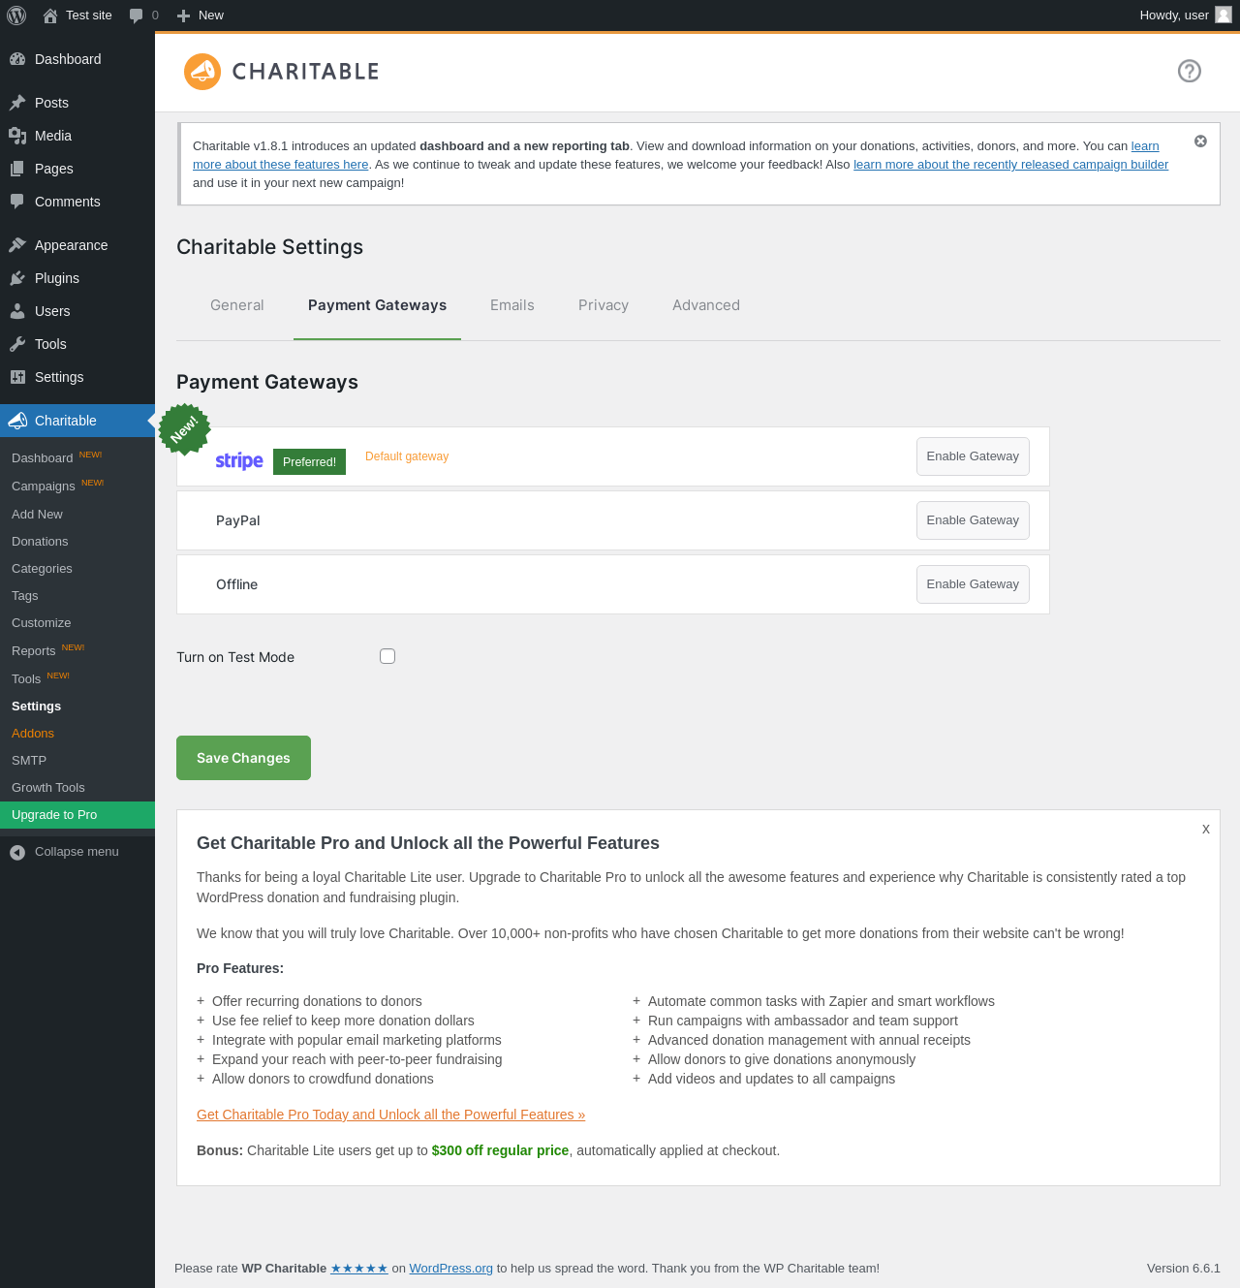The height and width of the screenshot is (1288, 1240).
Task: Click the Pages icon in sidebar
Action: coord(17,169)
